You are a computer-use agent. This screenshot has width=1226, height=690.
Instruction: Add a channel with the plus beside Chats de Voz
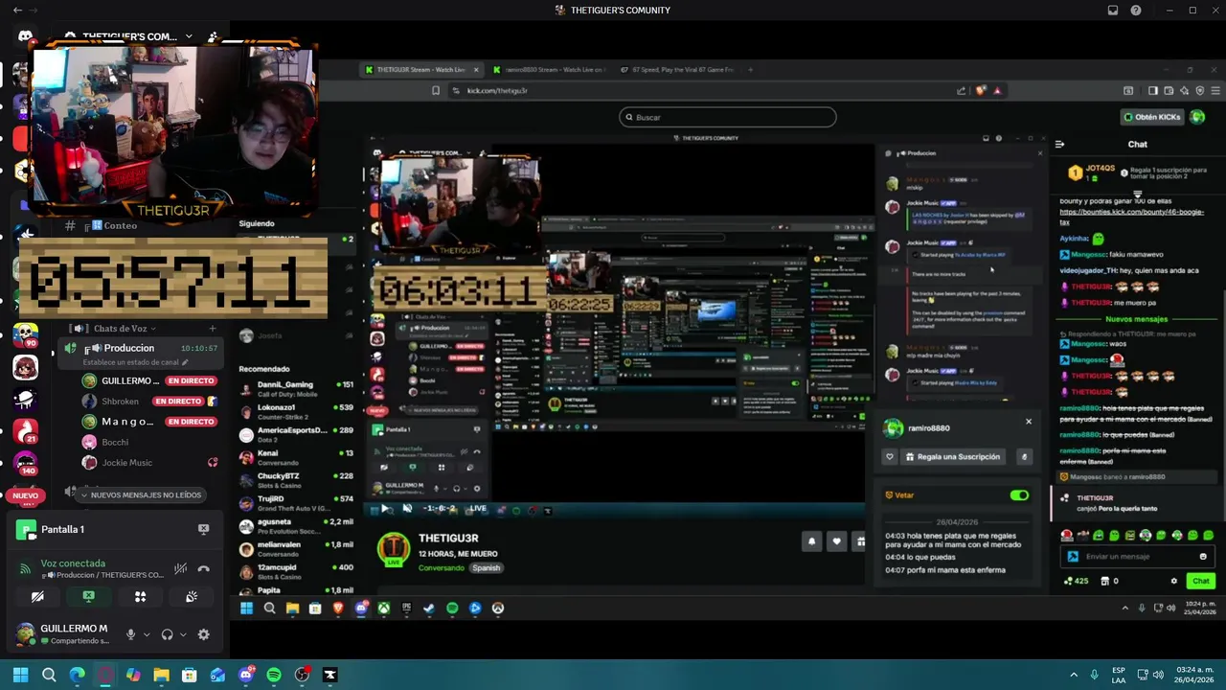click(213, 329)
